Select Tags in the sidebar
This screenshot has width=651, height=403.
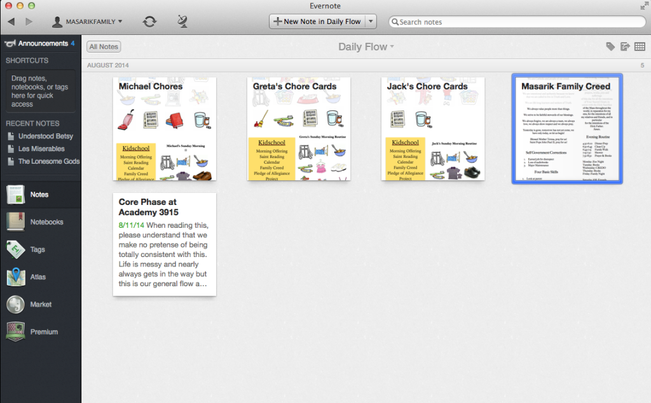(41, 249)
